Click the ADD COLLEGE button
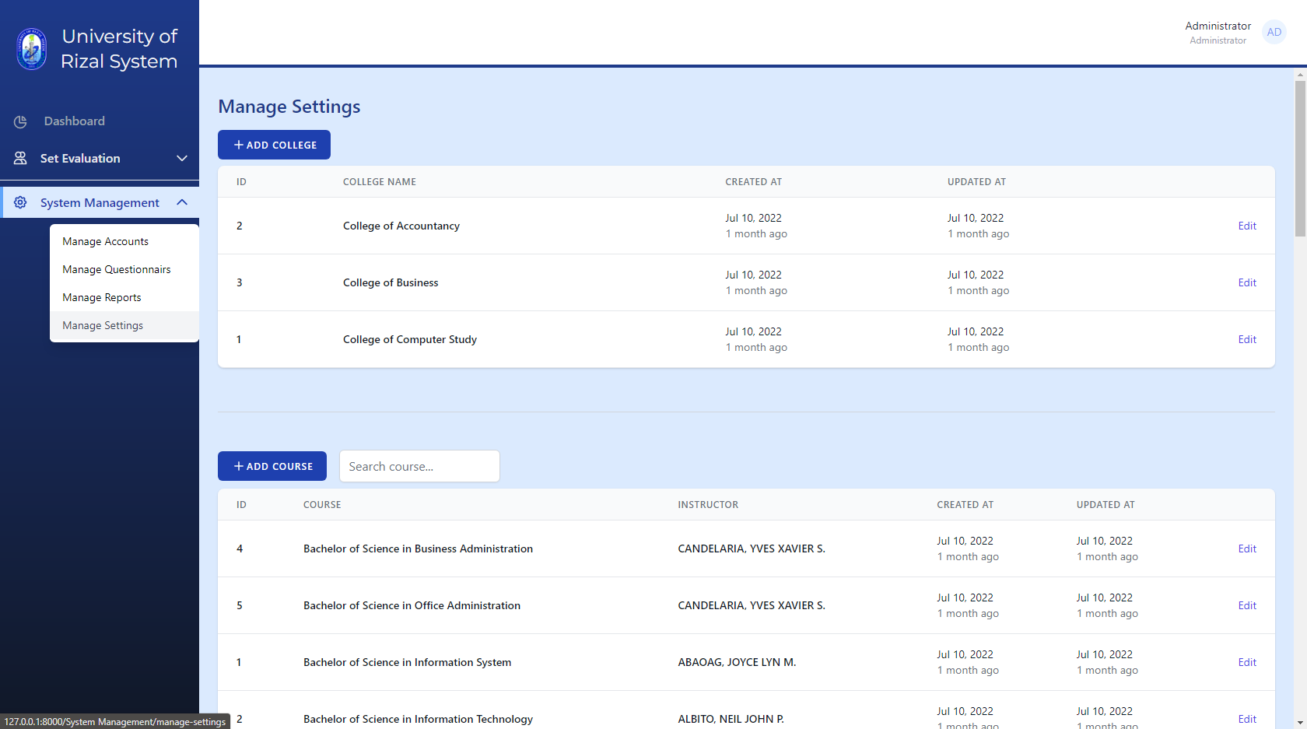This screenshot has width=1307, height=729. coord(274,144)
